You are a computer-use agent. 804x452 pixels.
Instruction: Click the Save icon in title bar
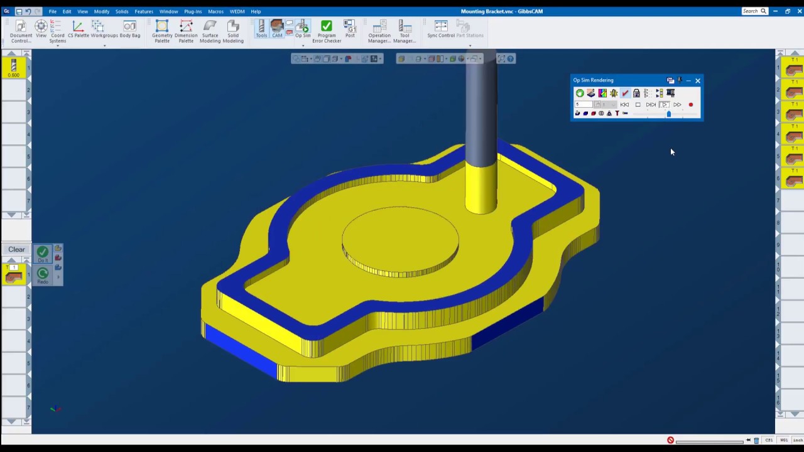(x=19, y=11)
